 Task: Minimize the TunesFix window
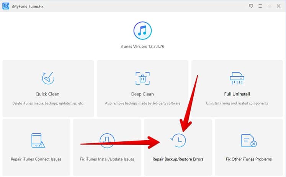[x=270, y=6]
